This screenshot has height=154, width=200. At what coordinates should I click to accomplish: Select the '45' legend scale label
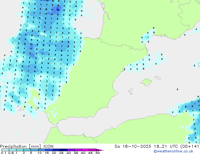pyautogui.click(x=90, y=153)
